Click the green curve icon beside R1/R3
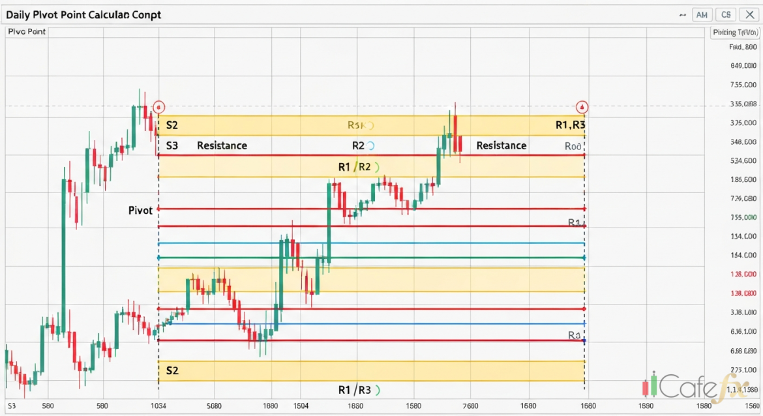Image resolution: width=763 pixels, height=416 pixels. (x=376, y=389)
